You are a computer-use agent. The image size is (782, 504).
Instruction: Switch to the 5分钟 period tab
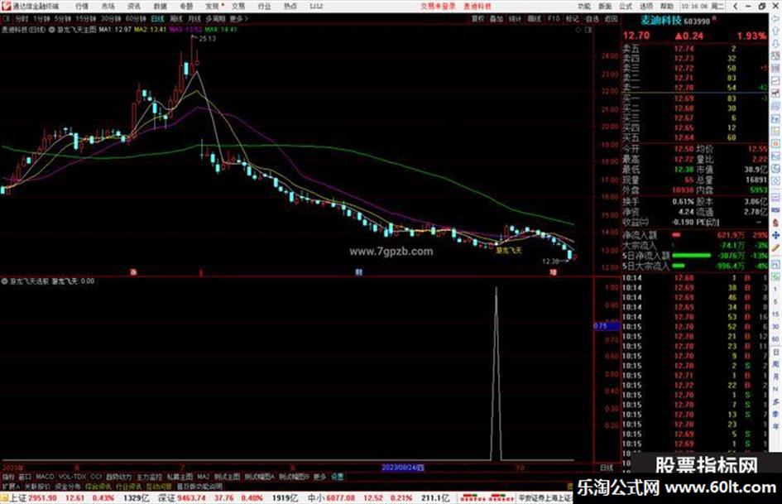click(63, 18)
